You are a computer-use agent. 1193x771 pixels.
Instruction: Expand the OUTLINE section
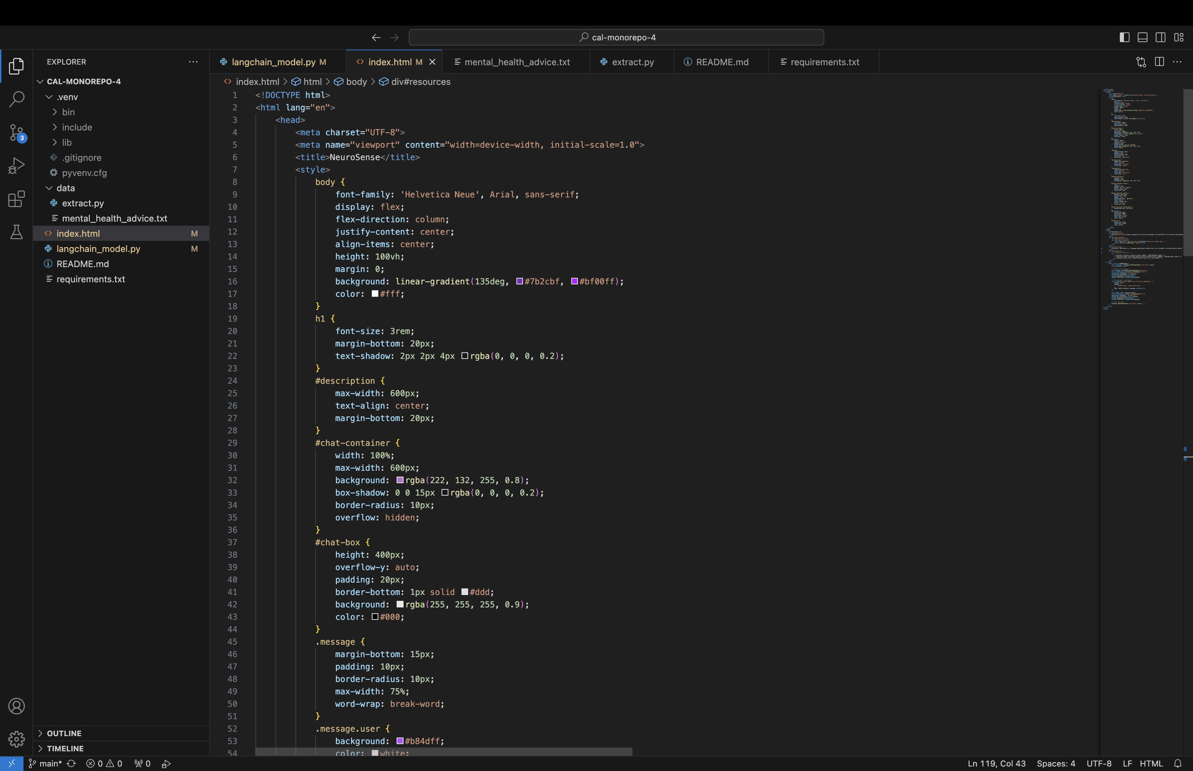pos(64,733)
